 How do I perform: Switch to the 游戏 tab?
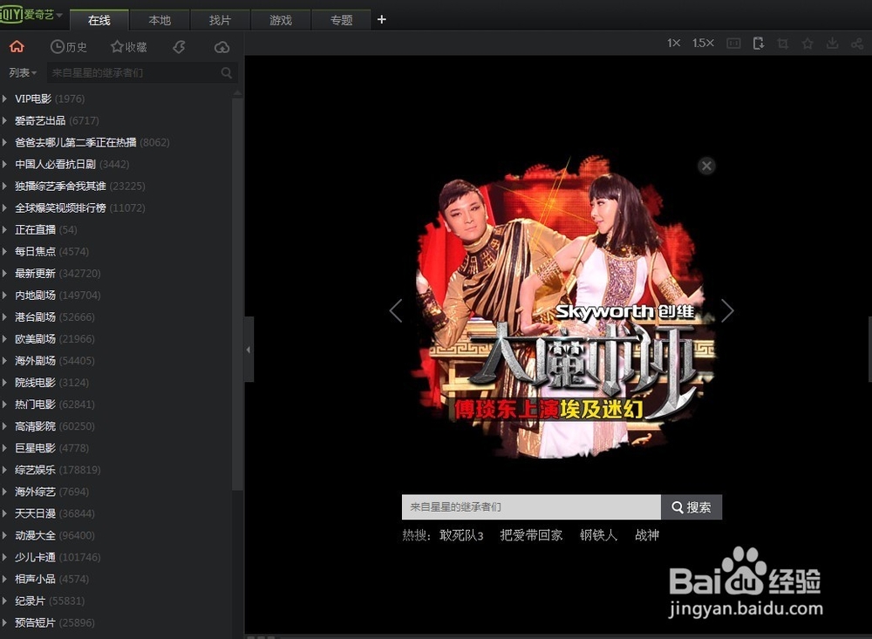click(x=281, y=20)
